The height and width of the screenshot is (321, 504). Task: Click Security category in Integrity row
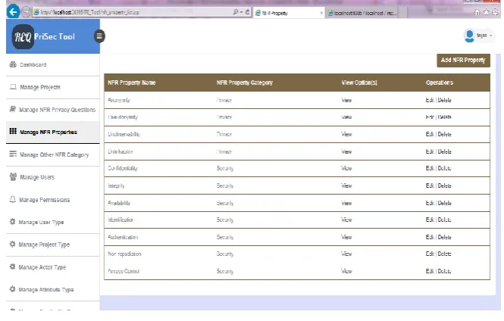(x=224, y=185)
